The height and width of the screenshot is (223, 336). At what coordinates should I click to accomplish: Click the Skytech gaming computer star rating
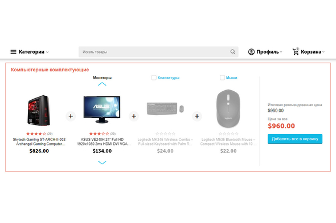point(36,133)
